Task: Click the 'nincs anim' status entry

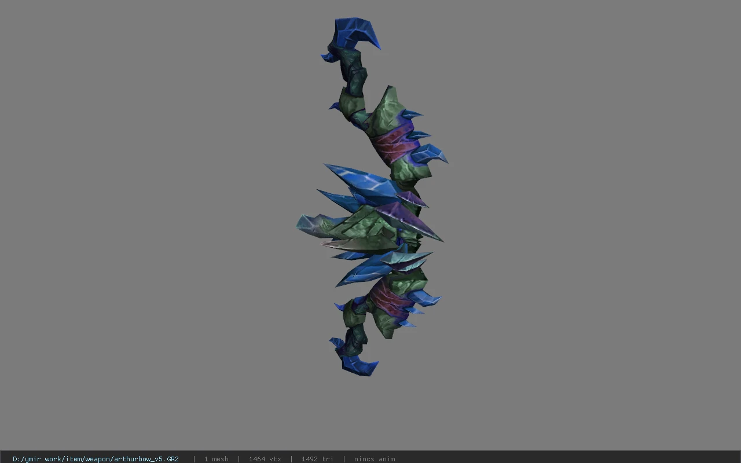Action: 375,459
